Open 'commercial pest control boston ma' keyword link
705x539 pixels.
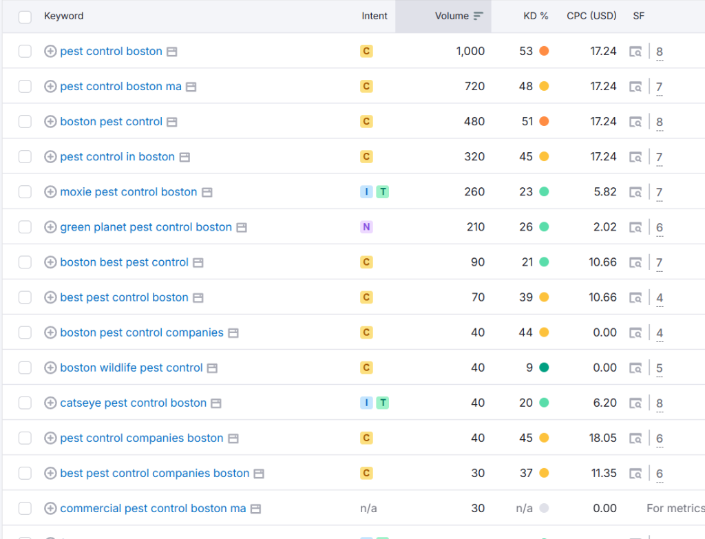[153, 509]
